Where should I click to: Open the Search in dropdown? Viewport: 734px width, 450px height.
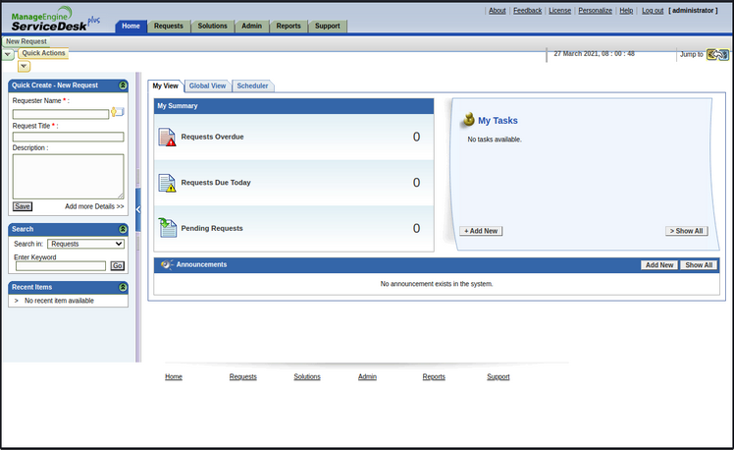86,244
